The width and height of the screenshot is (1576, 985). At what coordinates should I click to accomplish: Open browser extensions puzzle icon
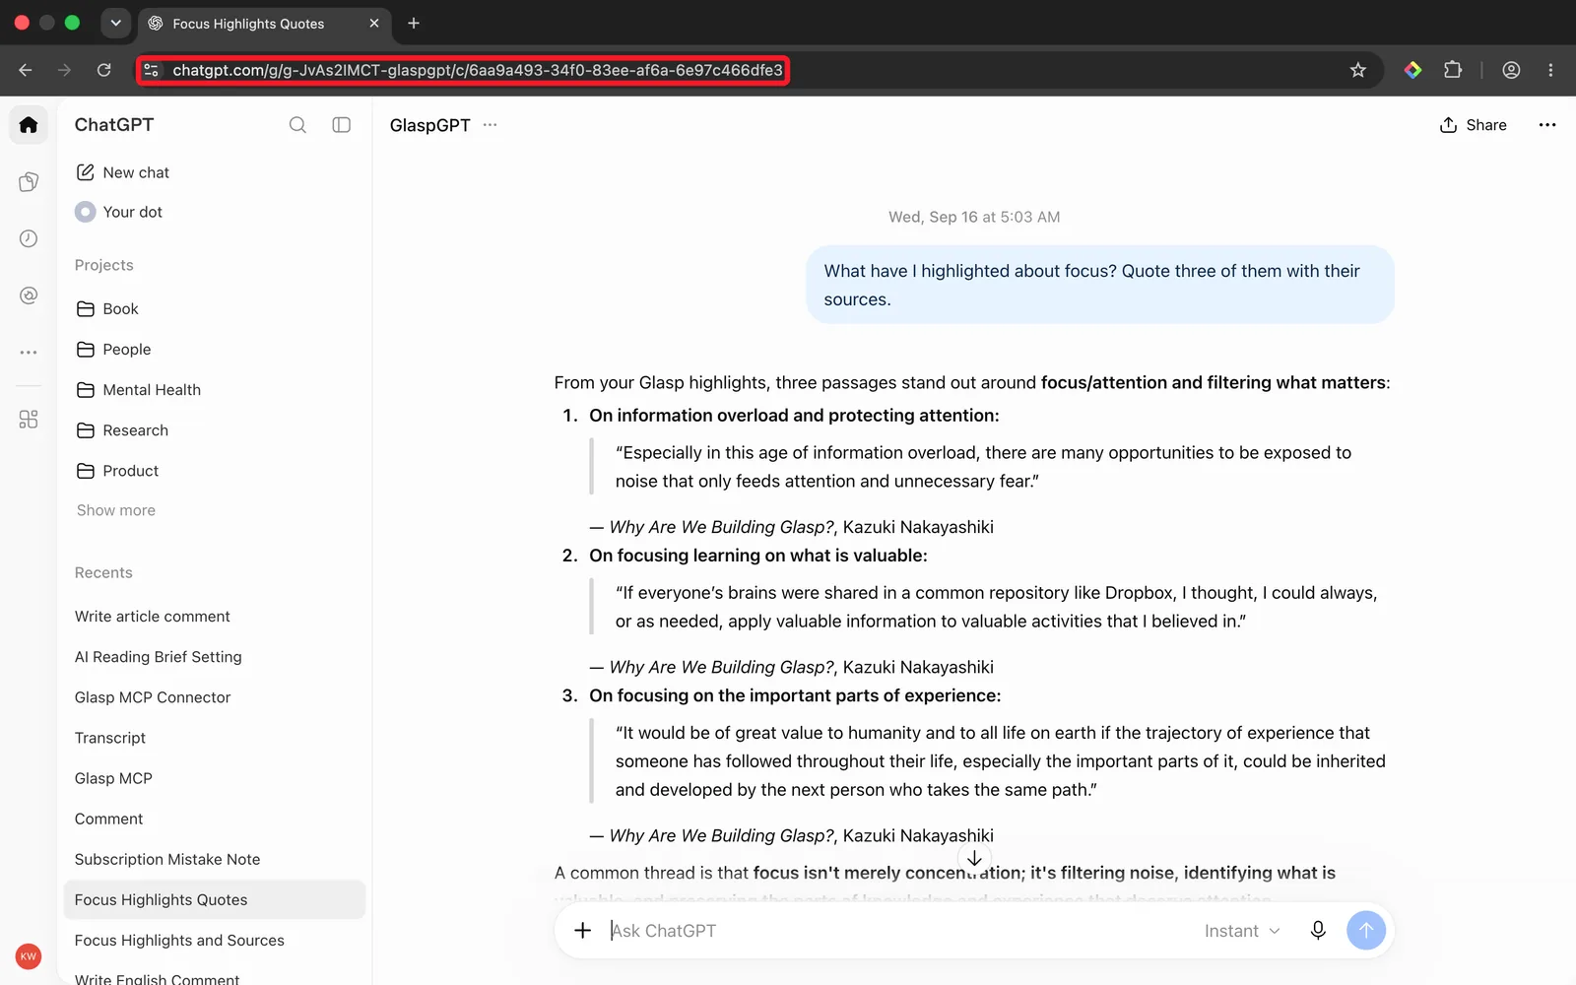[x=1453, y=70]
